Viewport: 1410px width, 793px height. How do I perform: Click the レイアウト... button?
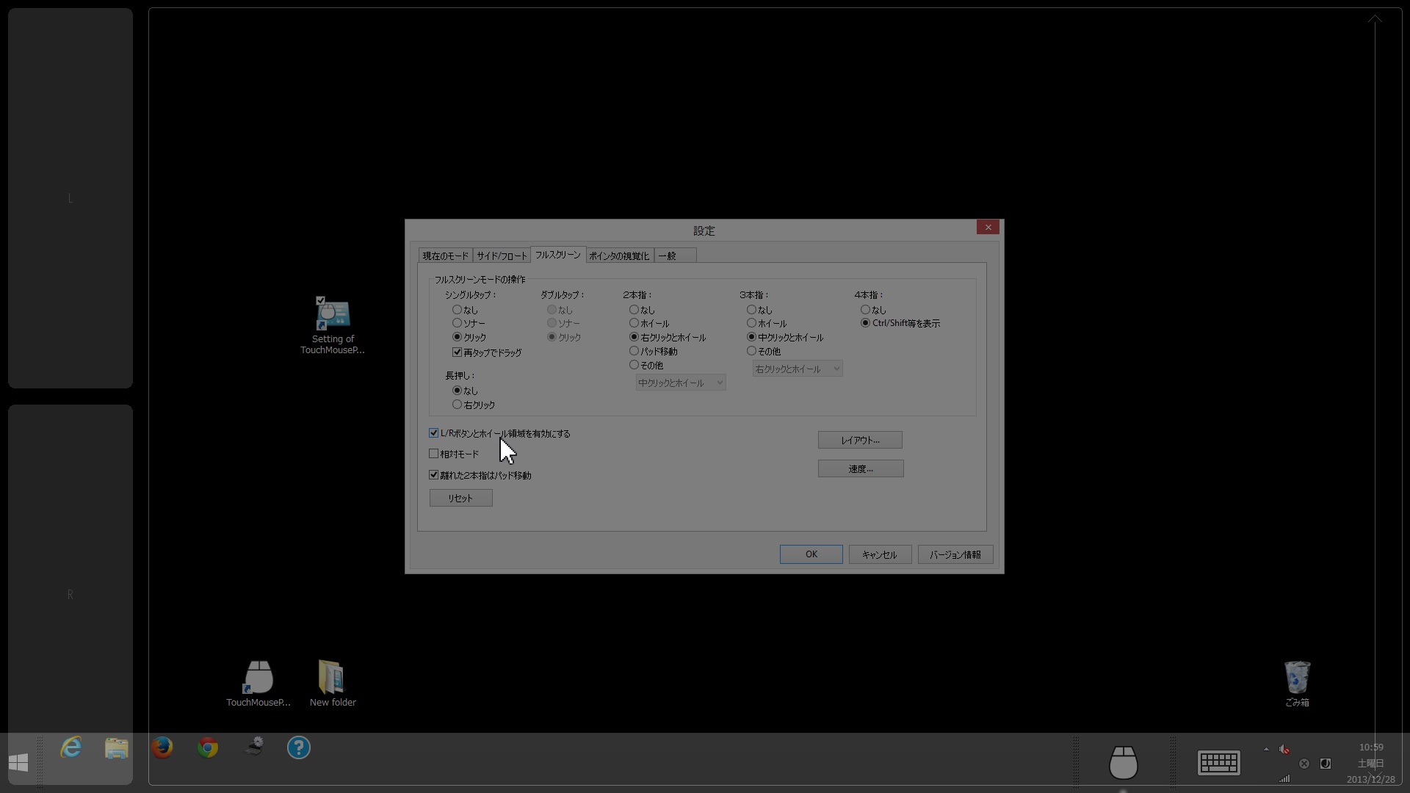(x=860, y=440)
